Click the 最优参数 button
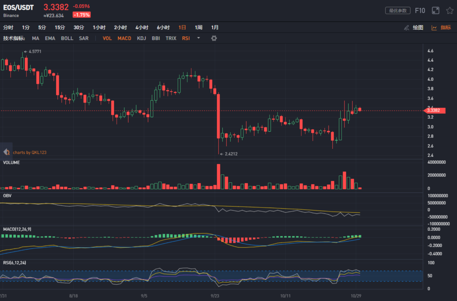This screenshot has height=301, width=457. pos(398,10)
